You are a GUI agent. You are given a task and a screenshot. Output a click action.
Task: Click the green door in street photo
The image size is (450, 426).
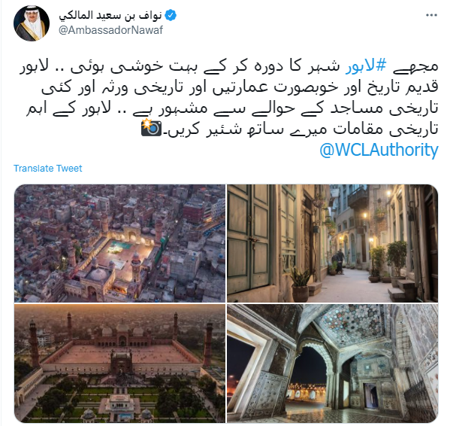click(x=249, y=236)
